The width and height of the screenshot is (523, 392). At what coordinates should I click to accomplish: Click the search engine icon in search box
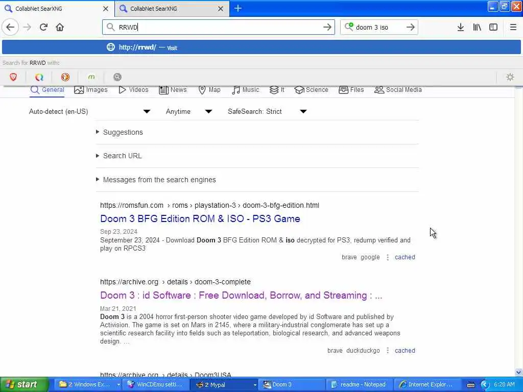click(x=349, y=27)
